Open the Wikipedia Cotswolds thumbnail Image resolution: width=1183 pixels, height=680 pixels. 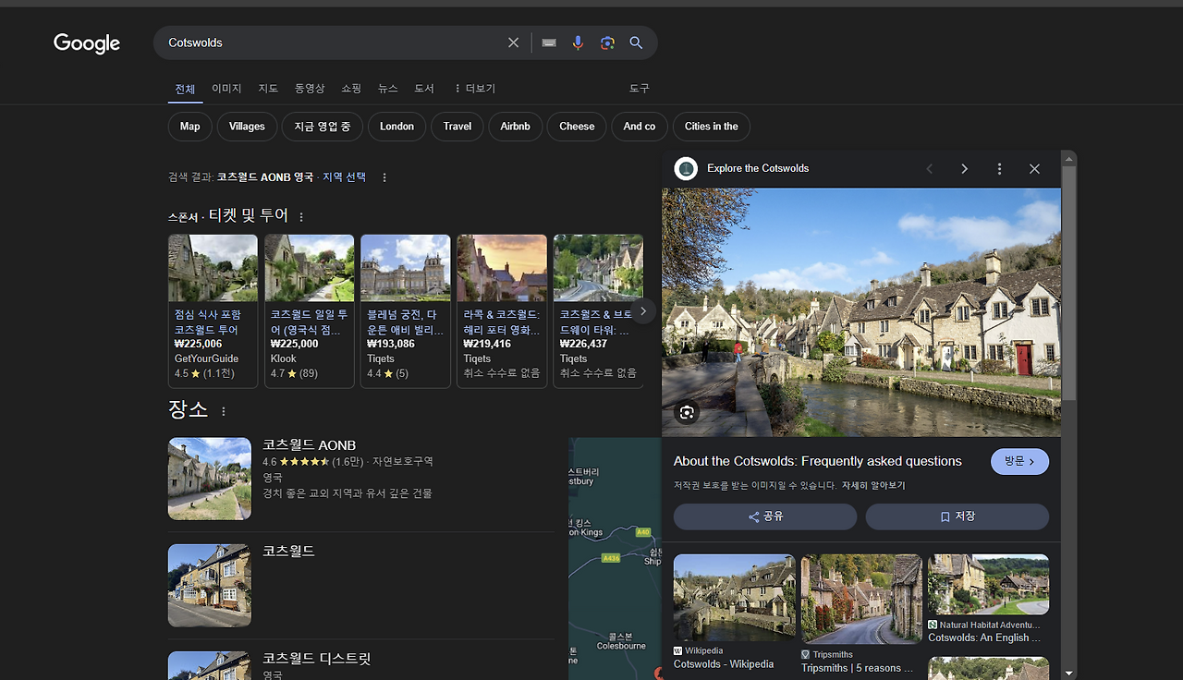tap(734, 598)
